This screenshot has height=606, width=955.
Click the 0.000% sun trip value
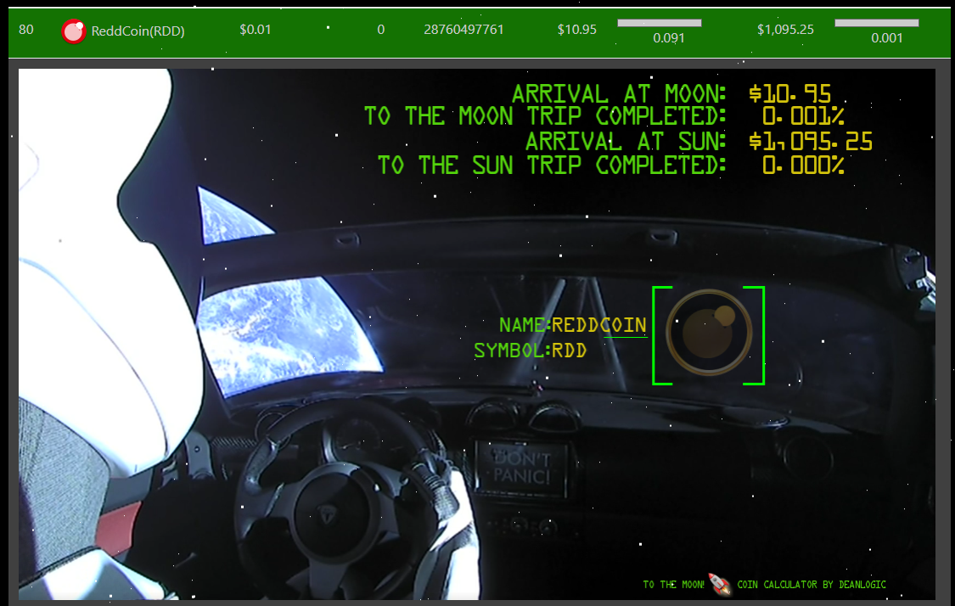pyautogui.click(x=803, y=165)
